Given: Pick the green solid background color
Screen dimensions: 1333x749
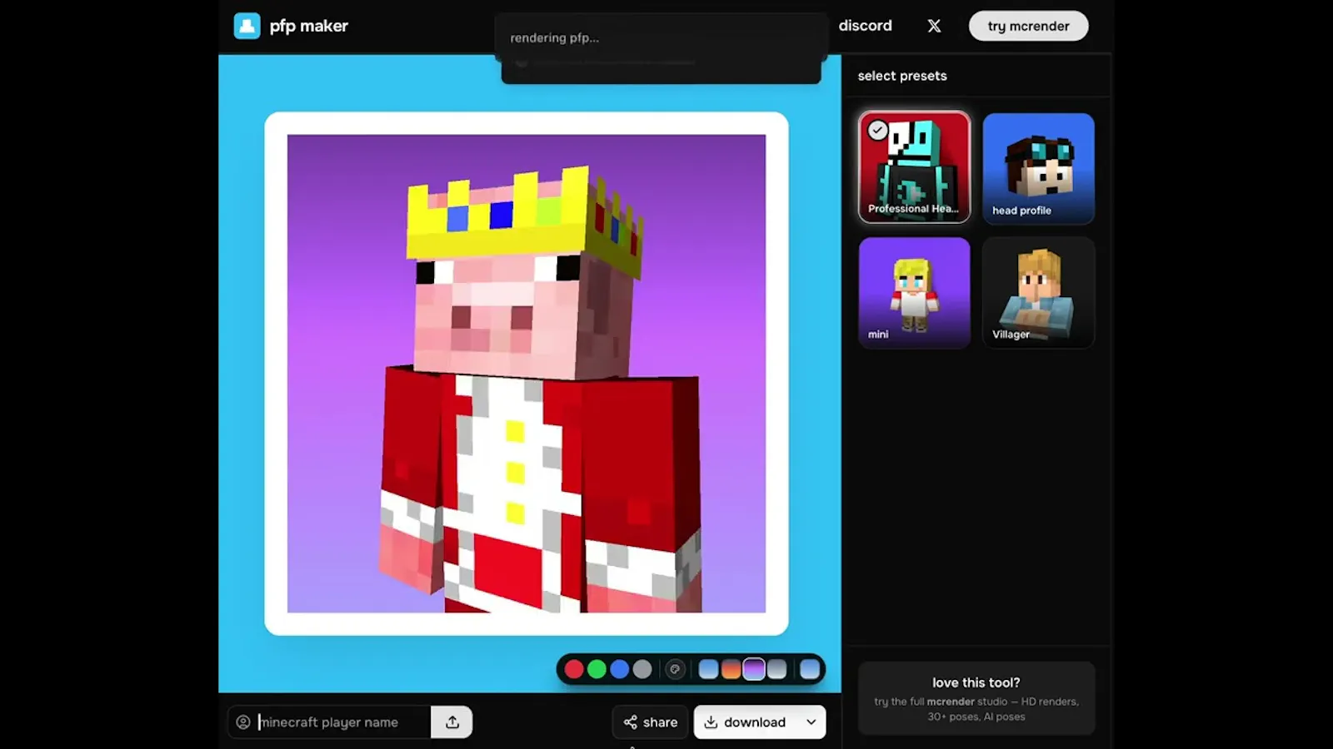Looking at the screenshot, I should point(597,669).
